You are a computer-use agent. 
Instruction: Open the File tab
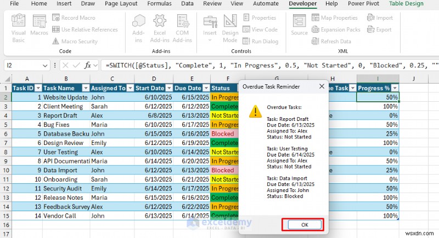14,4
